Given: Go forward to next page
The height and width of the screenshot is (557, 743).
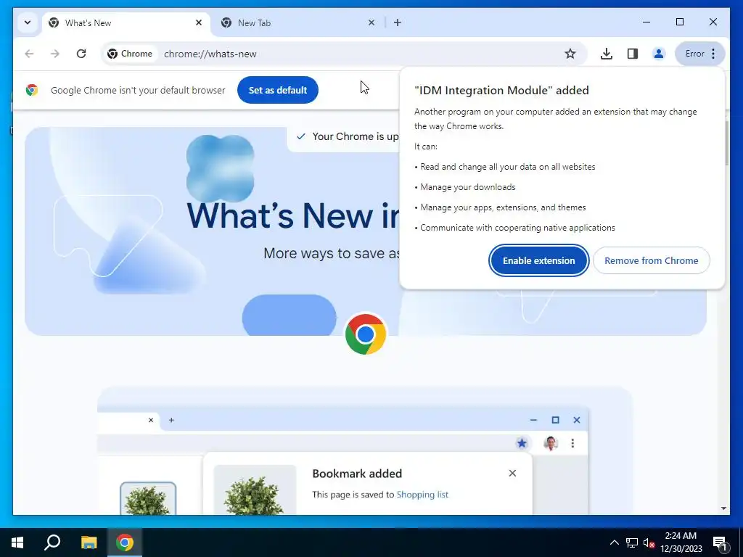Looking at the screenshot, I should (55, 54).
